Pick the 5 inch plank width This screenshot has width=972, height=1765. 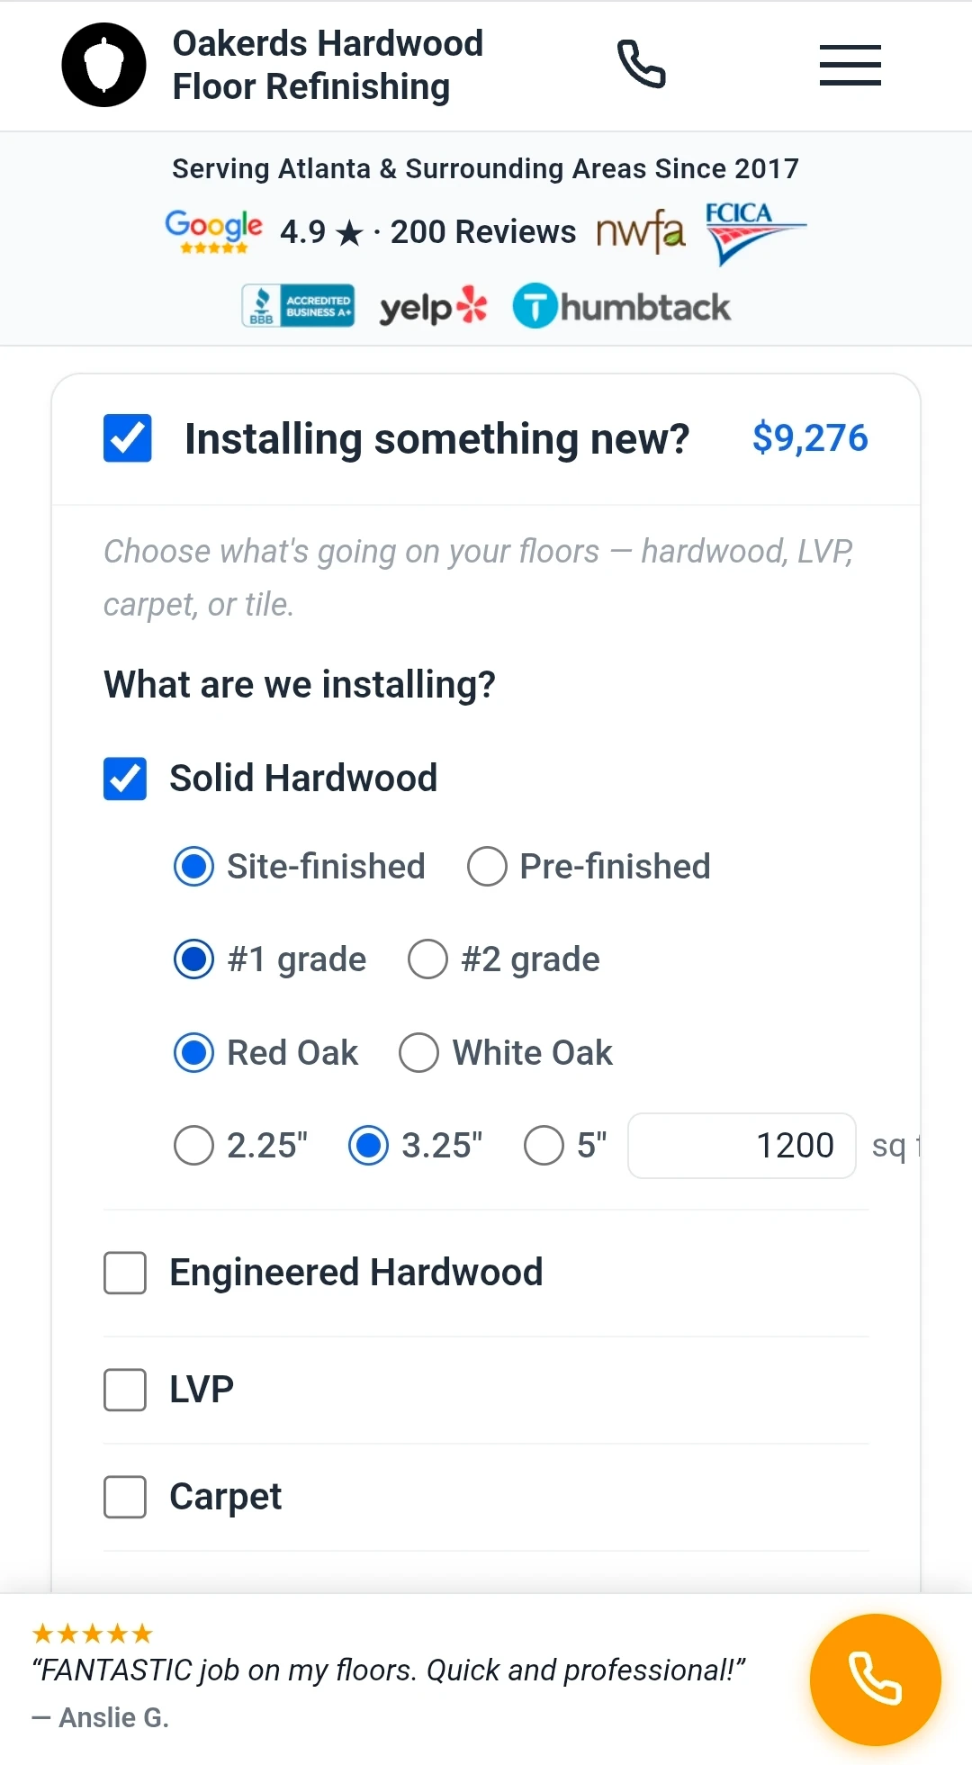[x=544, y=1146]
